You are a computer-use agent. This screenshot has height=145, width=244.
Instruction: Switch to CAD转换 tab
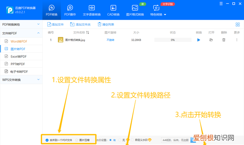click(x=113, y=10)
